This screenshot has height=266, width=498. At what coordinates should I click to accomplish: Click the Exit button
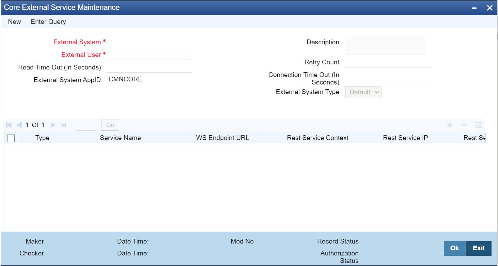point(478,248)
